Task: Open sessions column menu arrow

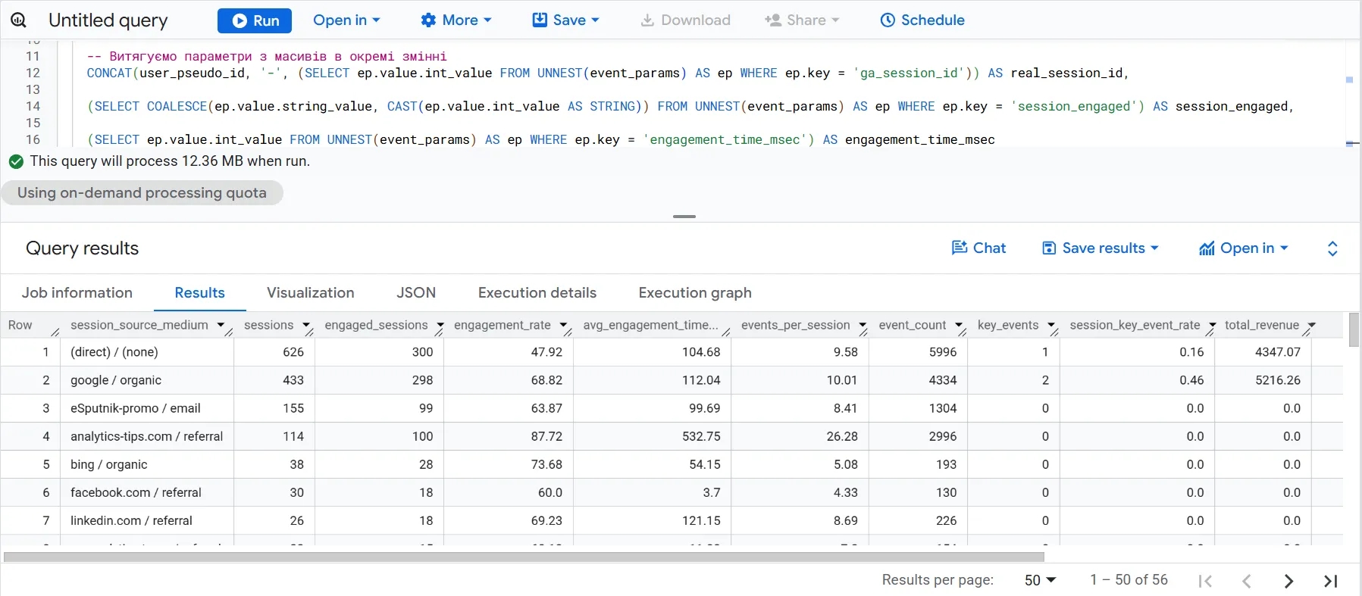Action: click(x=306, y=326)
